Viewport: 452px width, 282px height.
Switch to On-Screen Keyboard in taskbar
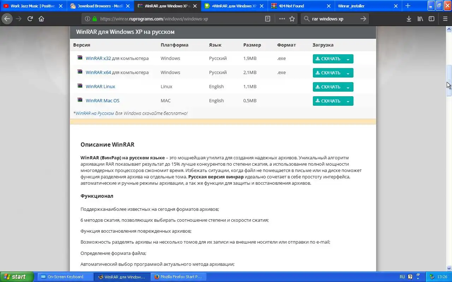point(65,277)
